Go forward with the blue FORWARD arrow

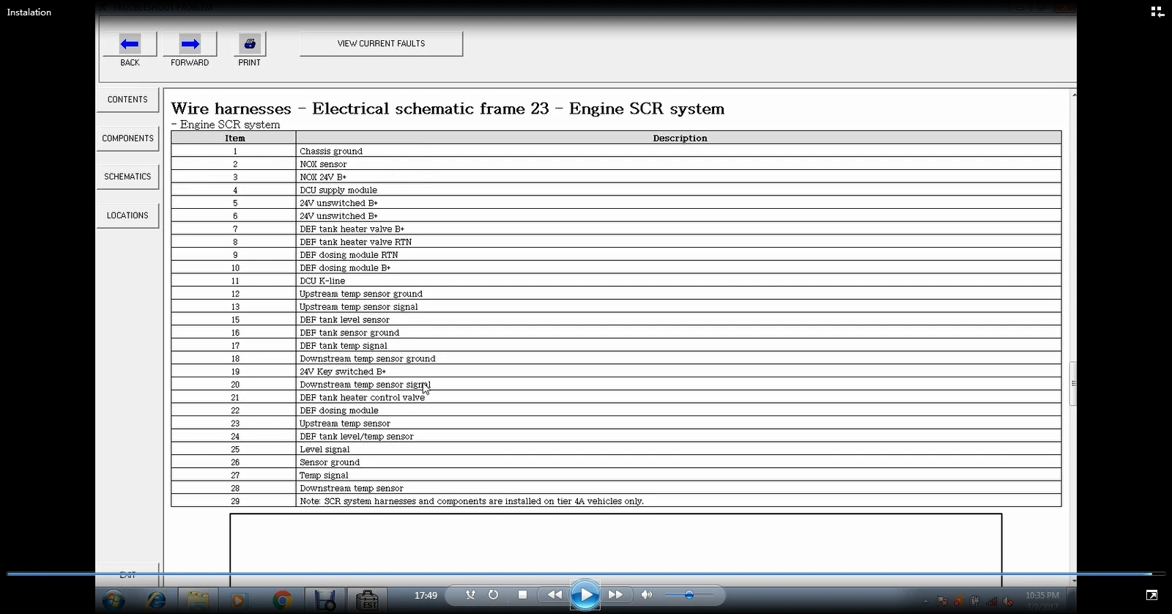190,44
